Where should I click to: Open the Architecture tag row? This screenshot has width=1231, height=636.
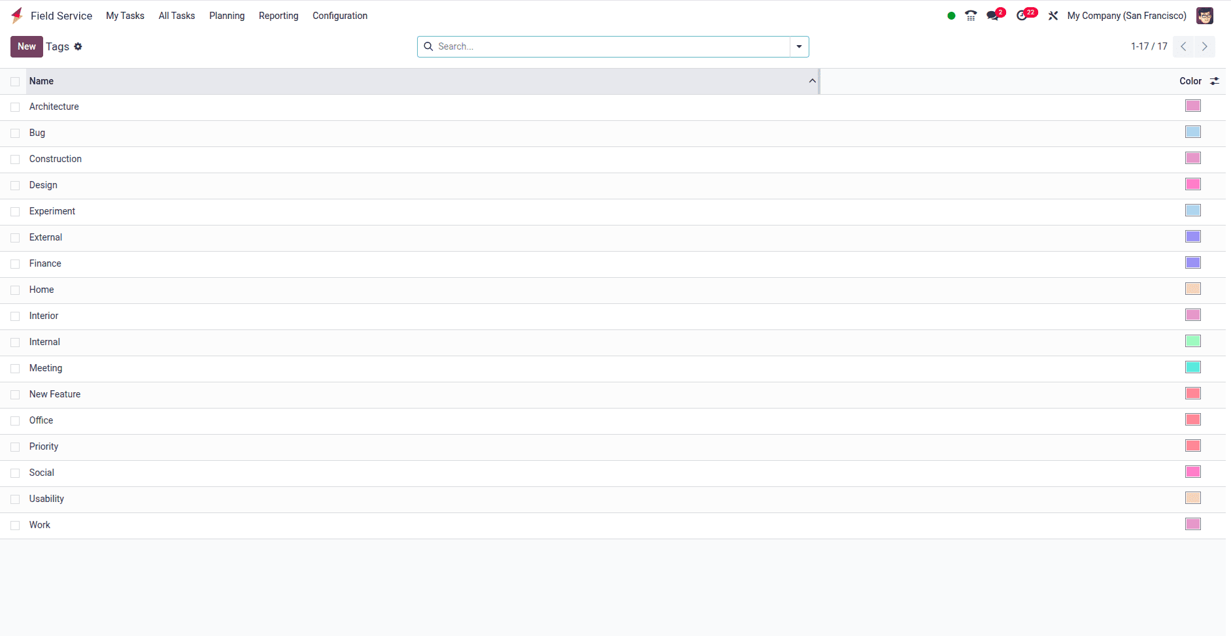[613, 107]
